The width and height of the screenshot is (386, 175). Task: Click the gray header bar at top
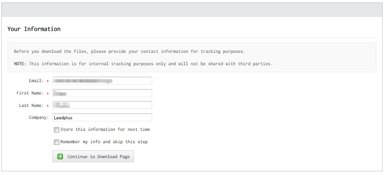click(x=192, y=10)
